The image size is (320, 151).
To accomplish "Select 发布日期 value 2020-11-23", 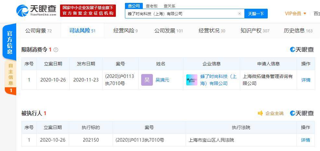I will click(x=86, y=80).
